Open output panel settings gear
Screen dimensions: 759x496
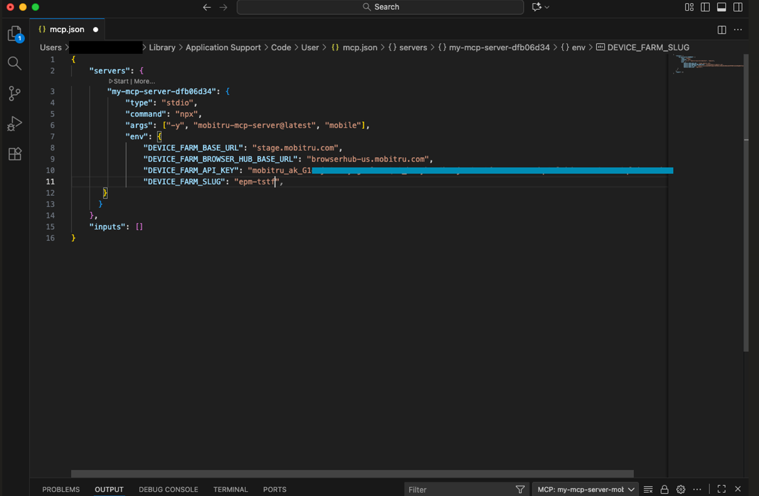(681, 489)
